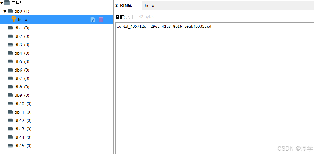Select database db9 (0)
Screen dimensions: 314x154
point(56,95)
